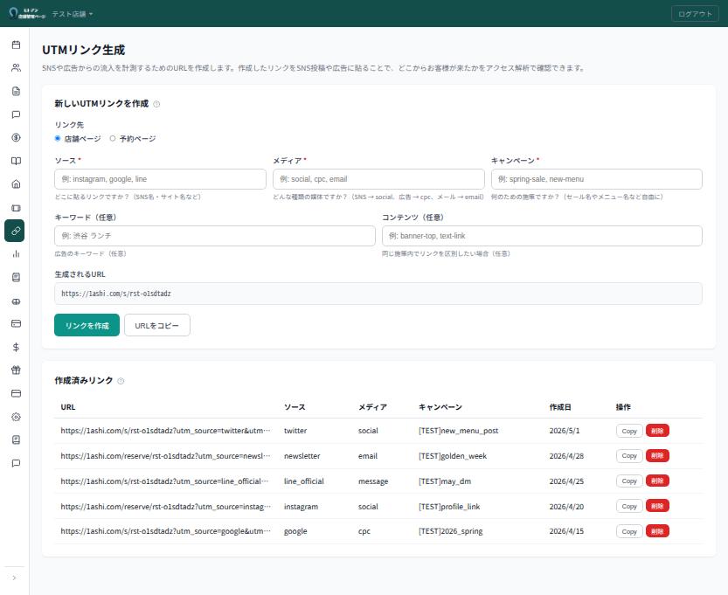Copy the instagram row link
Screen dimensions: 728x595
tap(629, 507)
